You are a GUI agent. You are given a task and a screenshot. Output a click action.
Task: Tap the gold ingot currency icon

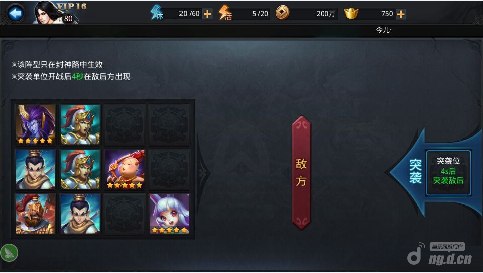point(351,13)
